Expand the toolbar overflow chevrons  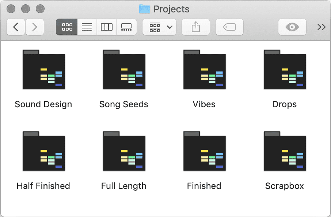click(x=321, y=27)
